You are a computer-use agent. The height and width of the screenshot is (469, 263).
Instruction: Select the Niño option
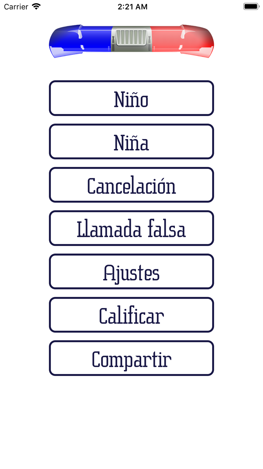click(x=131, y=98)
